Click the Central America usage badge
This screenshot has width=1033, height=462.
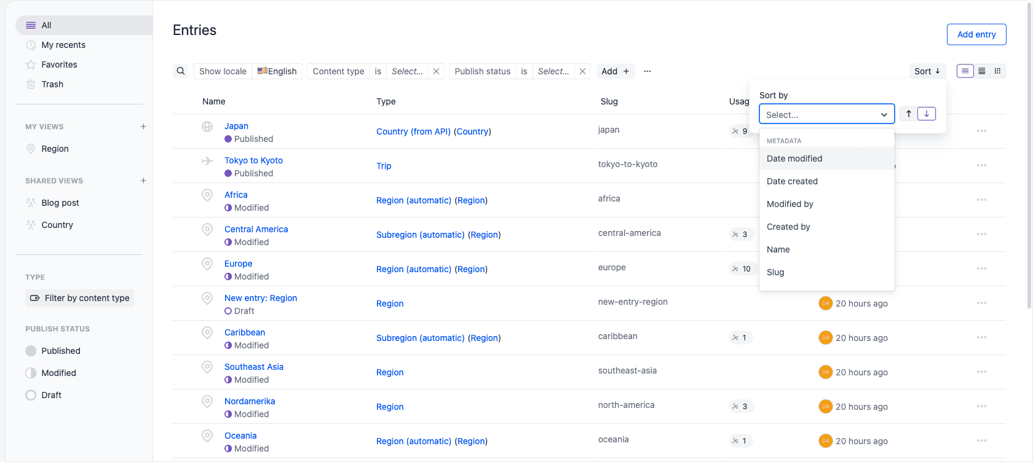point(740,234)
